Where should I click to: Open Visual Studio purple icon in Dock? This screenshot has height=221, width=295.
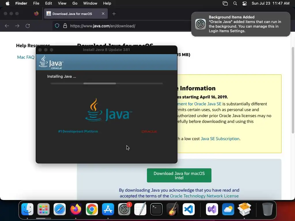(x=212, y=209)
